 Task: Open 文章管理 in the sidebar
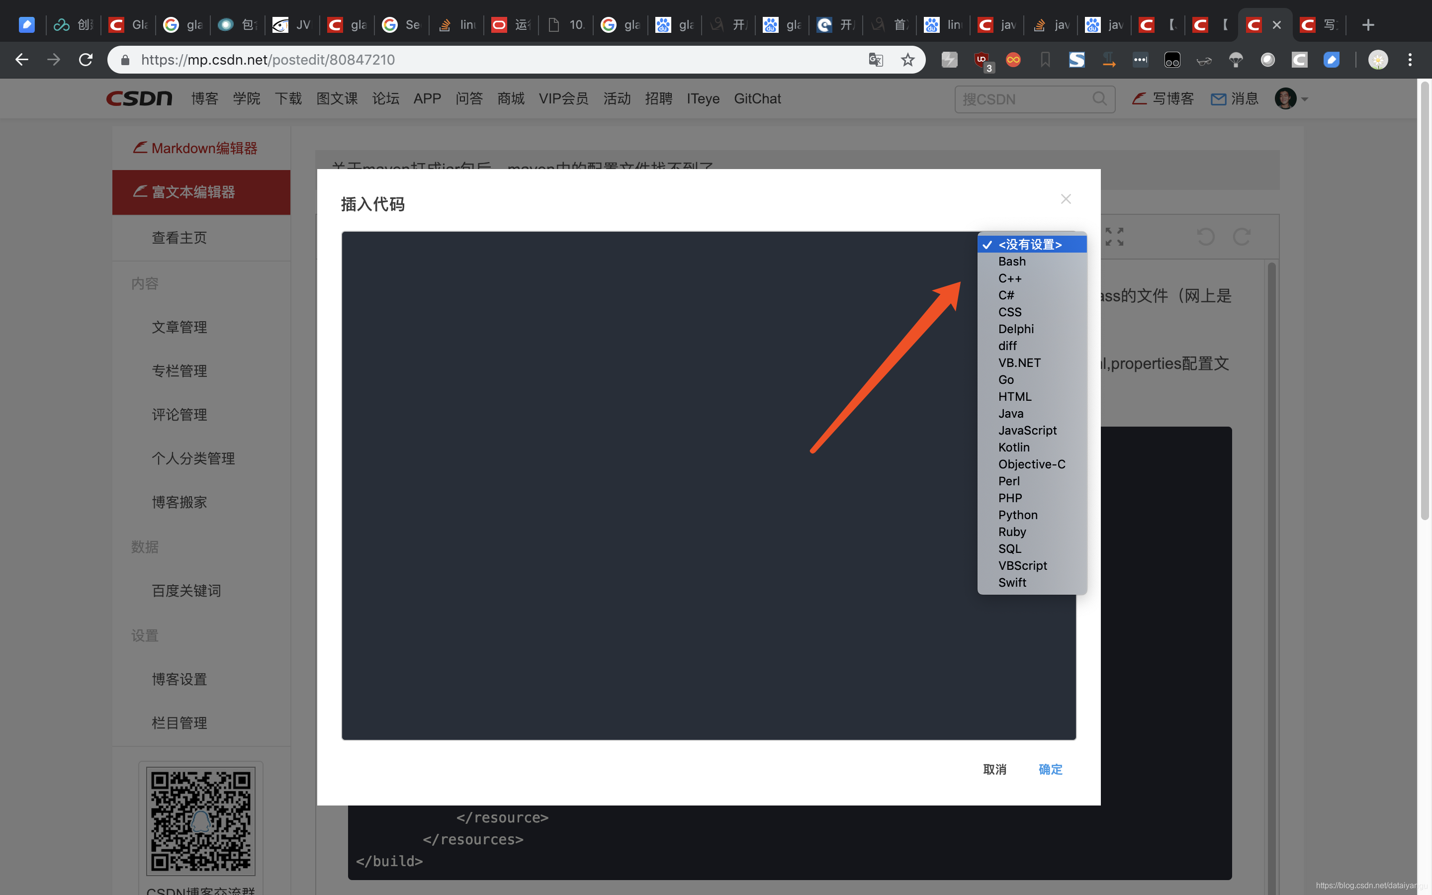pyautogui.click(x=179, y=327)
